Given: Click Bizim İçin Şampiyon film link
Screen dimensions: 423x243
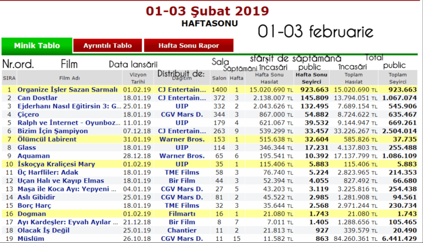Looking at the screenshot, I should pos(53,131).
